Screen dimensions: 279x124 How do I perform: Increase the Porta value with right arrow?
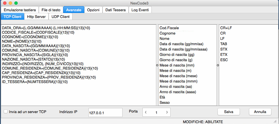167,112
